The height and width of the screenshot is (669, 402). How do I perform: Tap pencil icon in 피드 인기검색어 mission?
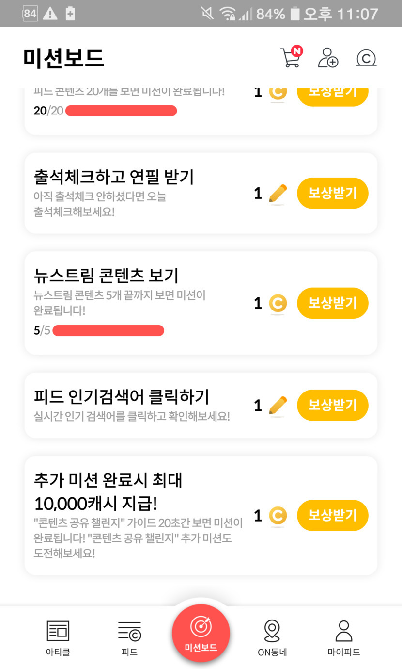coord(278,406)
